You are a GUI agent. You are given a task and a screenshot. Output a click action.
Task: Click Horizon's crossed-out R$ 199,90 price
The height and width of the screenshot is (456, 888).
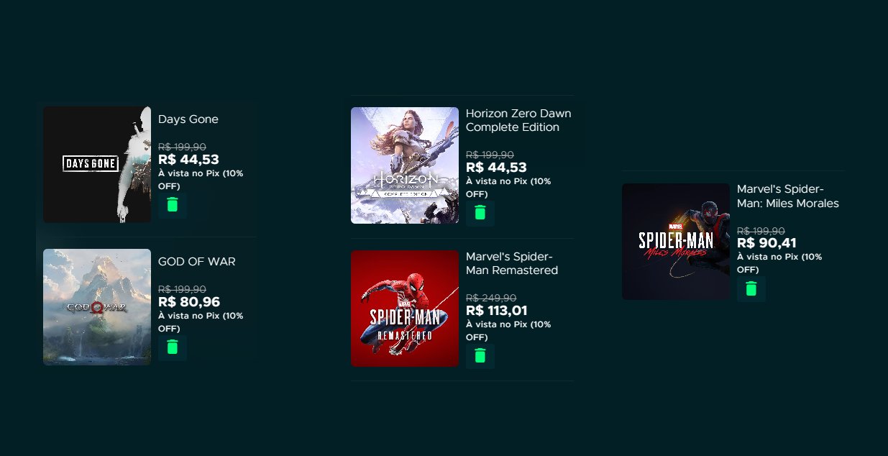(x=490, y=155)
